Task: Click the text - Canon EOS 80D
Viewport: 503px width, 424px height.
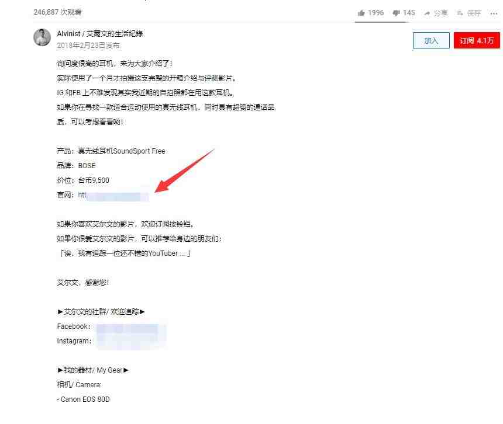Action: tap(84, 399)
